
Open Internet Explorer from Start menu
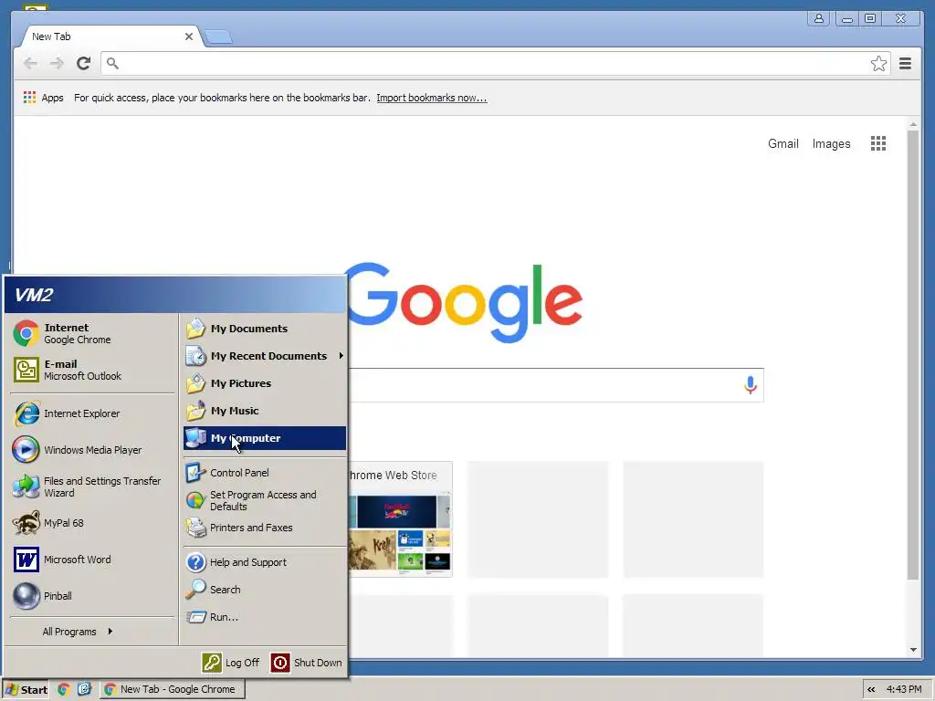coord(92,413)
